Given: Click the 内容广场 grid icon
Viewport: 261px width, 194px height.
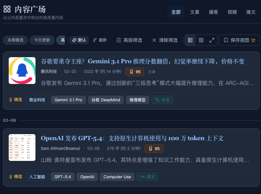Looking at the screenshot, I should (x=7, y=9).
